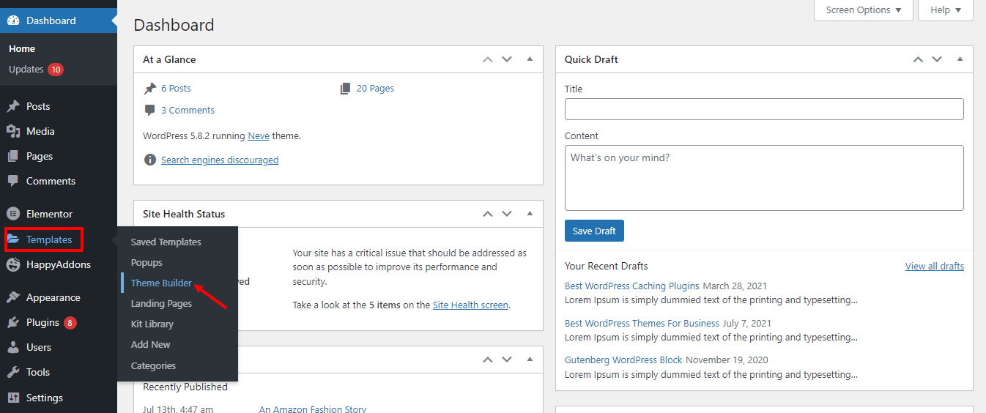Click the Media icon in sidebar

coord(13,132)
